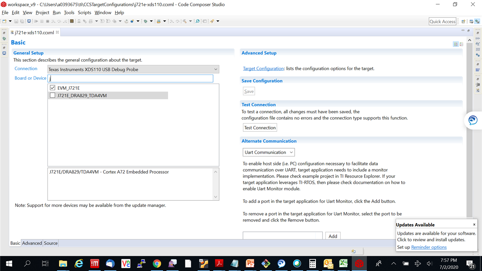Open the green gear view icon in left sidebar
The image size is (482, 271).
[4, 38]
